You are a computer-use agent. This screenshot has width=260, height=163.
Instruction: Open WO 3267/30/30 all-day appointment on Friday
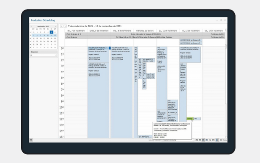click(191, 40)
